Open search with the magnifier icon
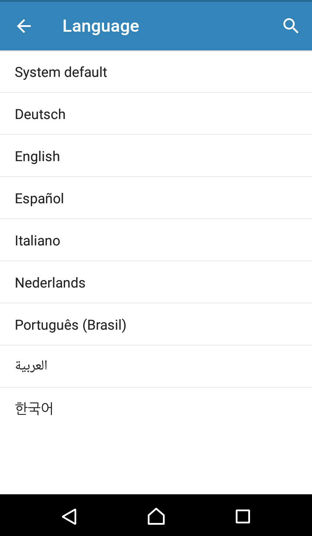This screenshot has height=536, width=312. 291,26
